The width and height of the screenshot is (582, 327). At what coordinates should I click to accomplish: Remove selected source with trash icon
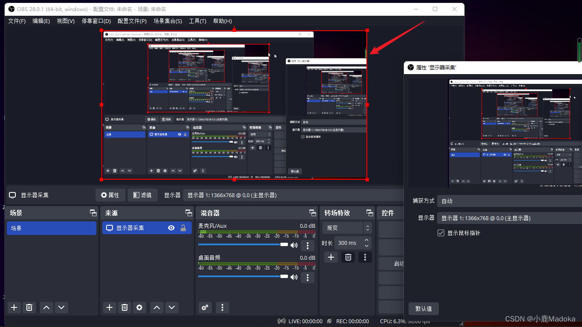click(x=124, y=307)
